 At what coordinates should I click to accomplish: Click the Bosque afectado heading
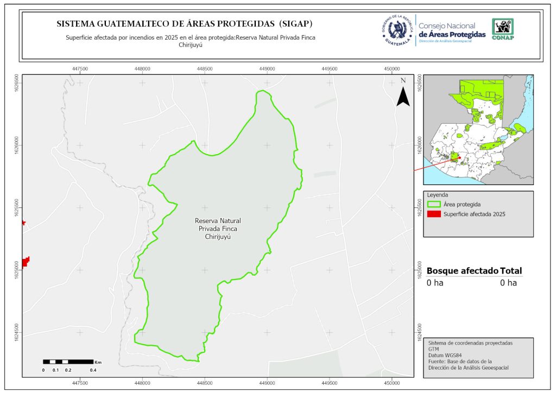[x=462, y=271]
